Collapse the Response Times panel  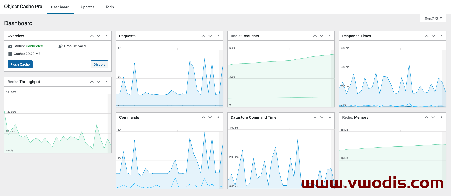[x=441, y=36]
